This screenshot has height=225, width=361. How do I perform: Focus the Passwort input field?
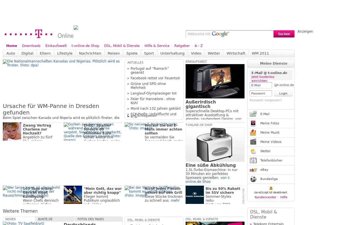point(261,93)
